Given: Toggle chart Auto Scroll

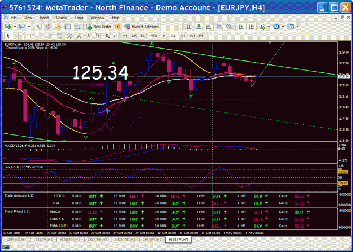Looking at the screenshot, I should click(x=241, y=27).
